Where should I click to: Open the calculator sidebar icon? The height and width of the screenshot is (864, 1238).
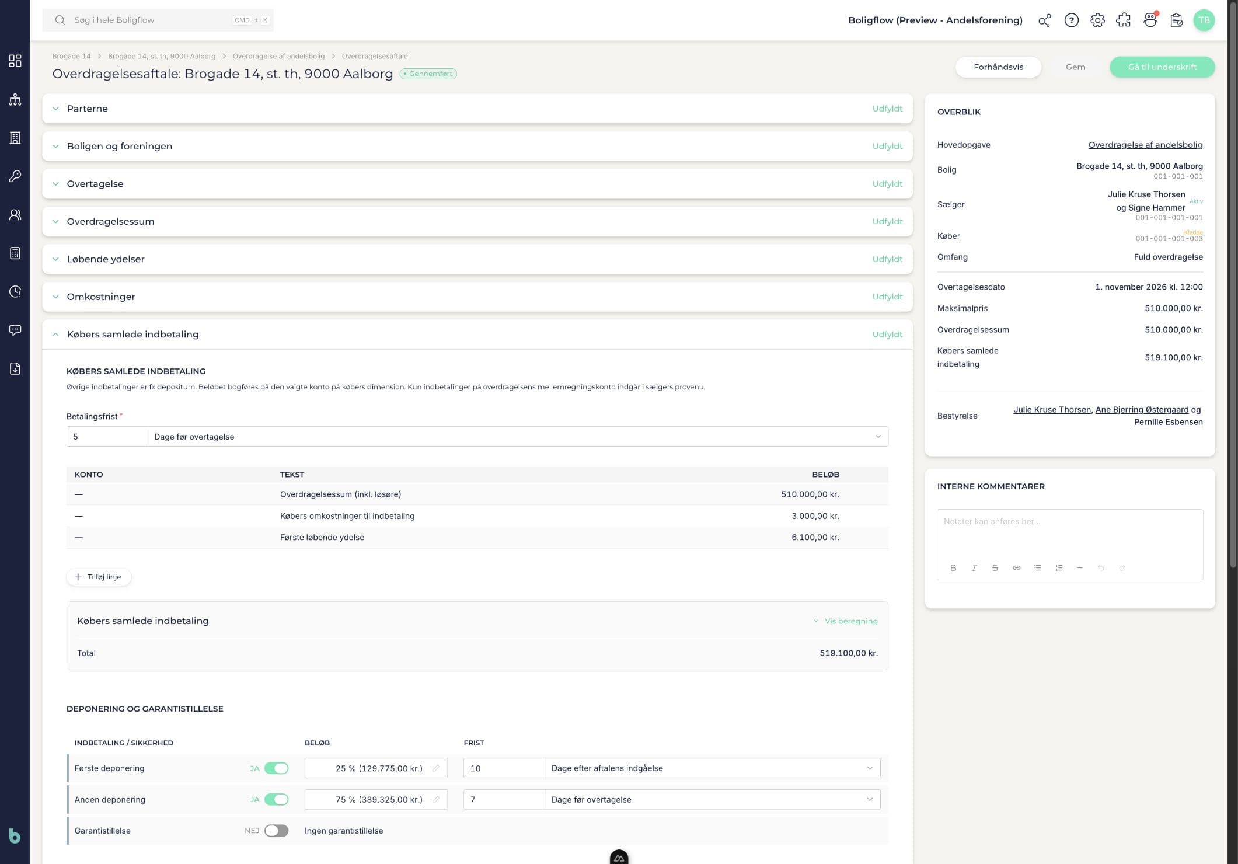[x=15, y=253]
